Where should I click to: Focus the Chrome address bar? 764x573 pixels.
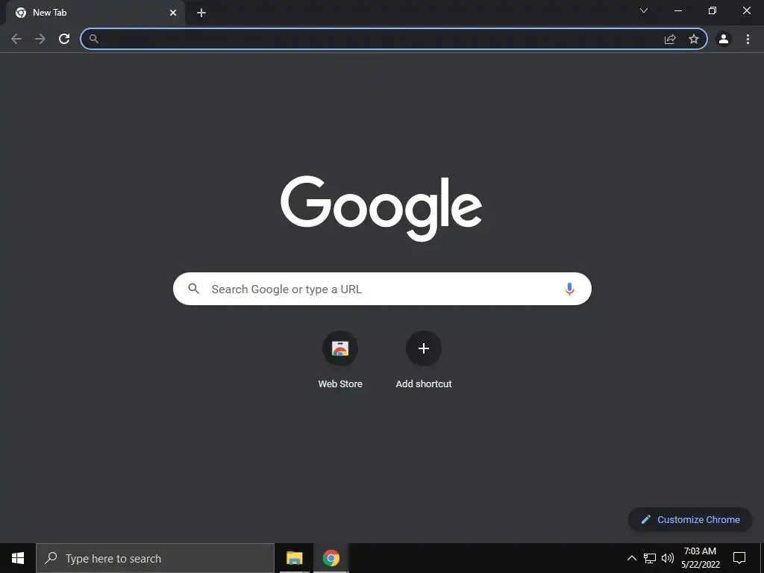[394, 39]
